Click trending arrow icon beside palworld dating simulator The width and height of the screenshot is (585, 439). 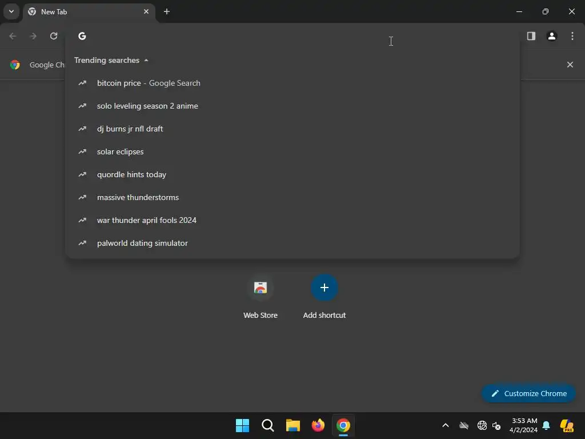[x=82, y=243]
